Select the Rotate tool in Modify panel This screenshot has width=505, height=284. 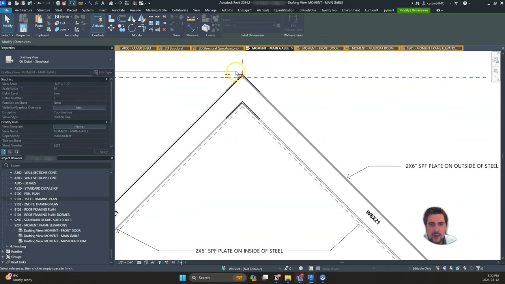pos(131,28)
